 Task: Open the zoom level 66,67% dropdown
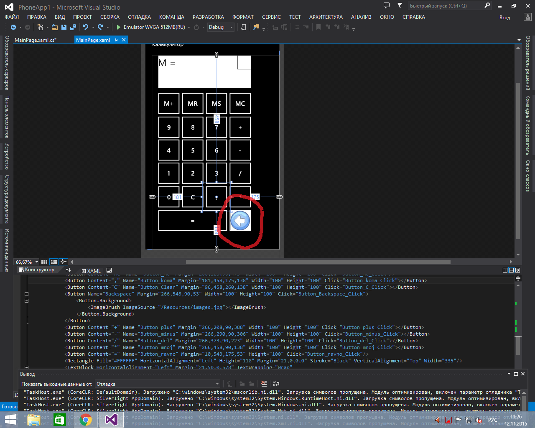(37, 262)
